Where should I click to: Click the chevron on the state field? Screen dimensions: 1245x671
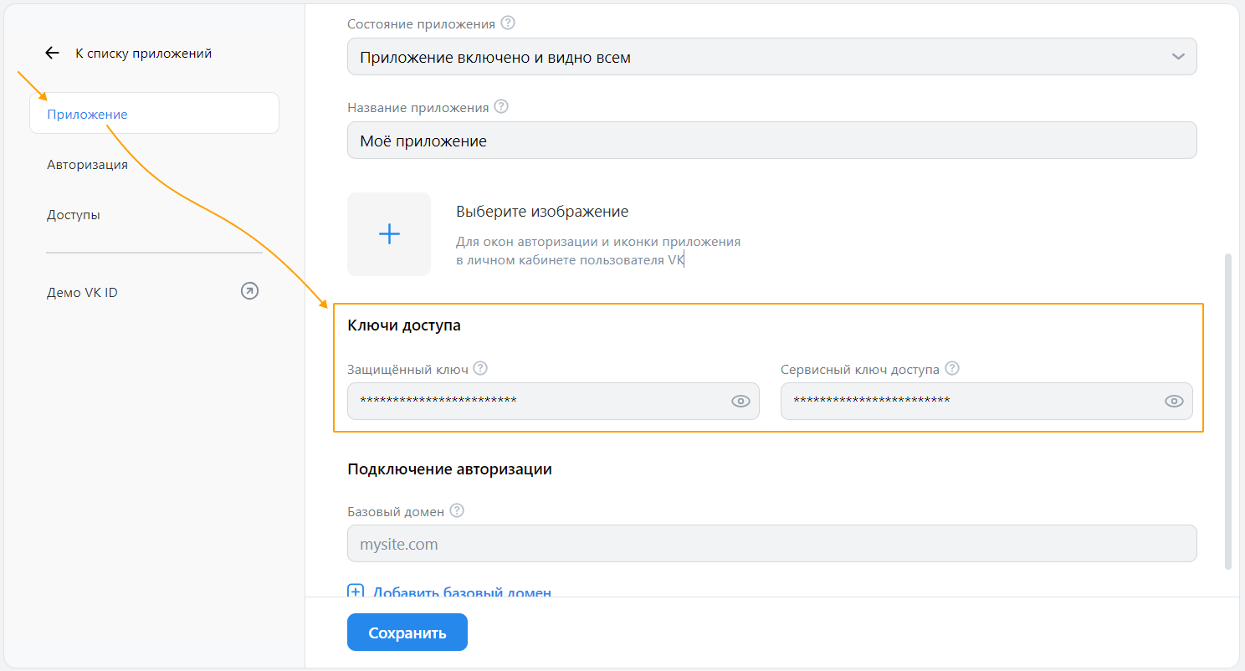pos(1178,56)
